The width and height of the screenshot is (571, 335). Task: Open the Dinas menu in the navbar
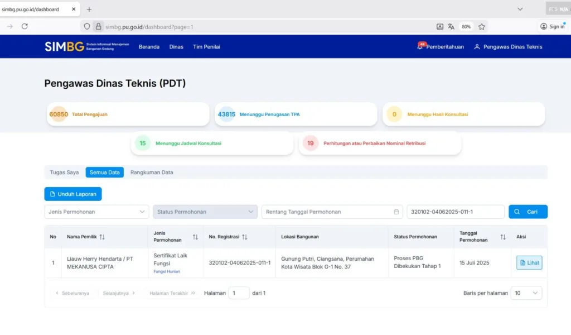(176, 47)
